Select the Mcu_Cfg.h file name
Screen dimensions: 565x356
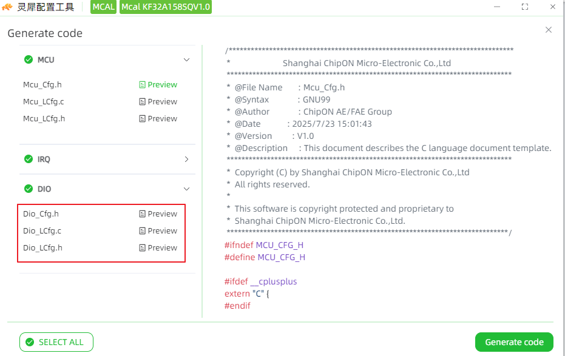point(42,84)
